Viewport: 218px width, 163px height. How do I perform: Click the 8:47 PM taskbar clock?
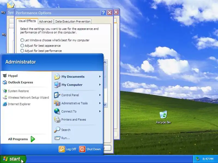pos(208,159)
